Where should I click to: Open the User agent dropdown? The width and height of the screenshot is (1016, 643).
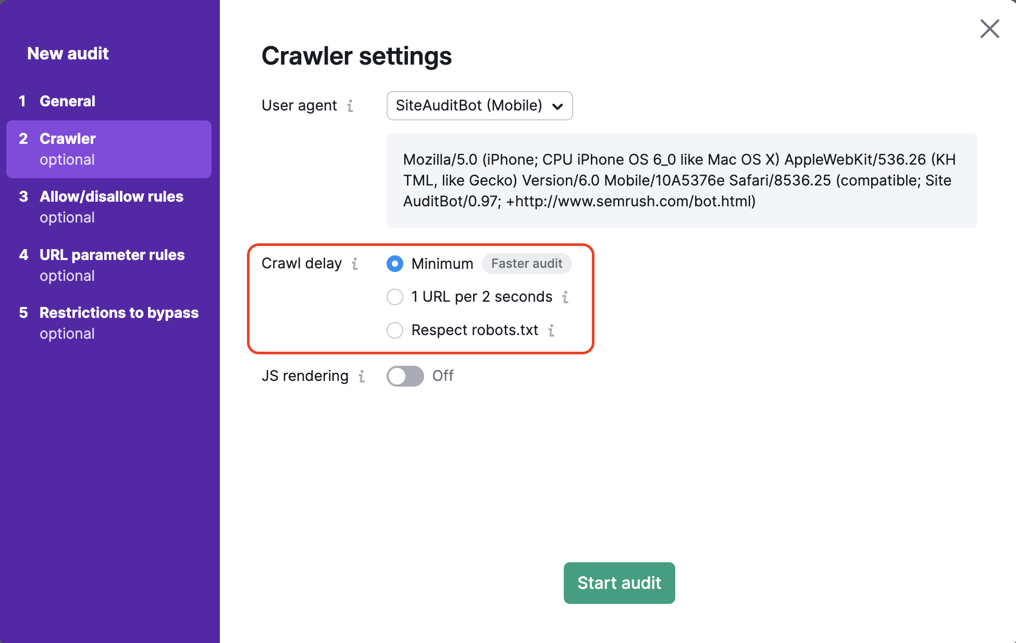coord(479,106)
